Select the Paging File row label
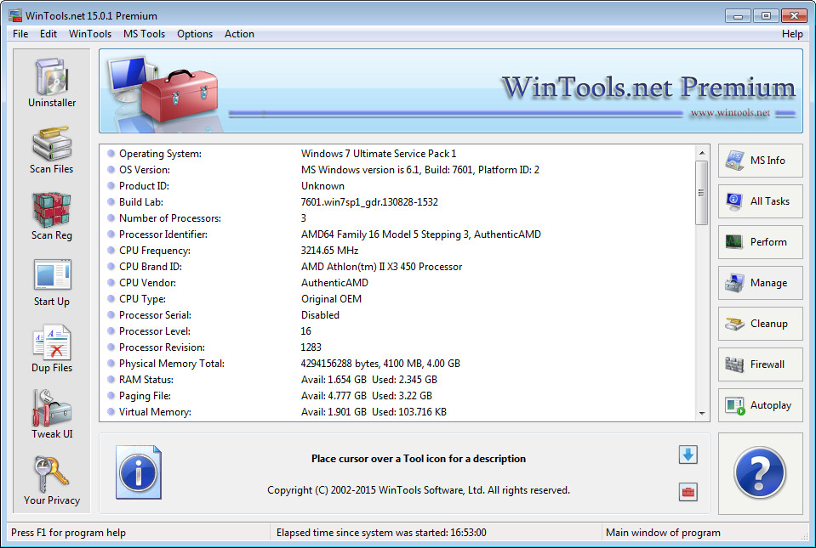 click(145, 395)
